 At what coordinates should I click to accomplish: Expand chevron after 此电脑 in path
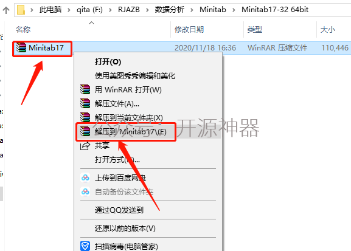[69, 10]
